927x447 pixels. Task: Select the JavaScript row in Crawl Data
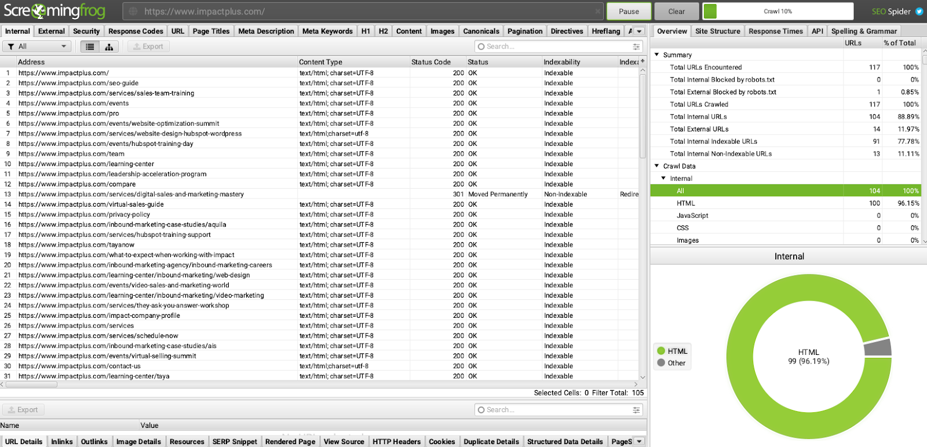click(786, 215)
